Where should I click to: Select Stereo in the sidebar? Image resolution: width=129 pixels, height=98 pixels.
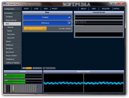(12, 41)
